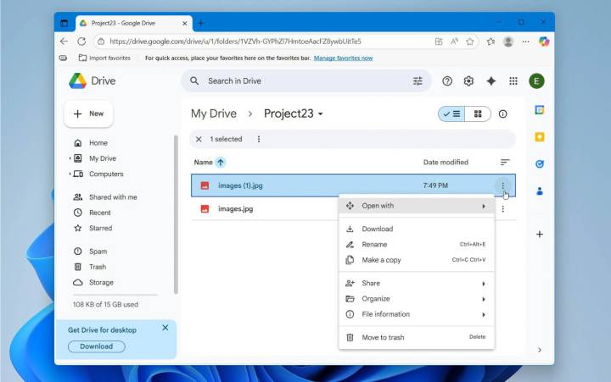Open the Edge profile icon
The height and width of the screenshot is (382, 611).
pyautogui.click(x=508, y=42)
